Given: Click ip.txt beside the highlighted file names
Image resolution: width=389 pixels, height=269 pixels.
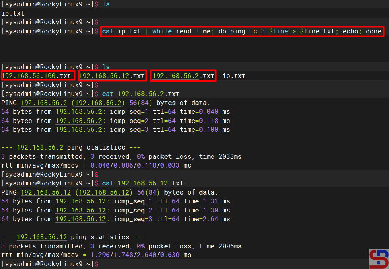Looking at the screenshot, I should tap(234, 76).
